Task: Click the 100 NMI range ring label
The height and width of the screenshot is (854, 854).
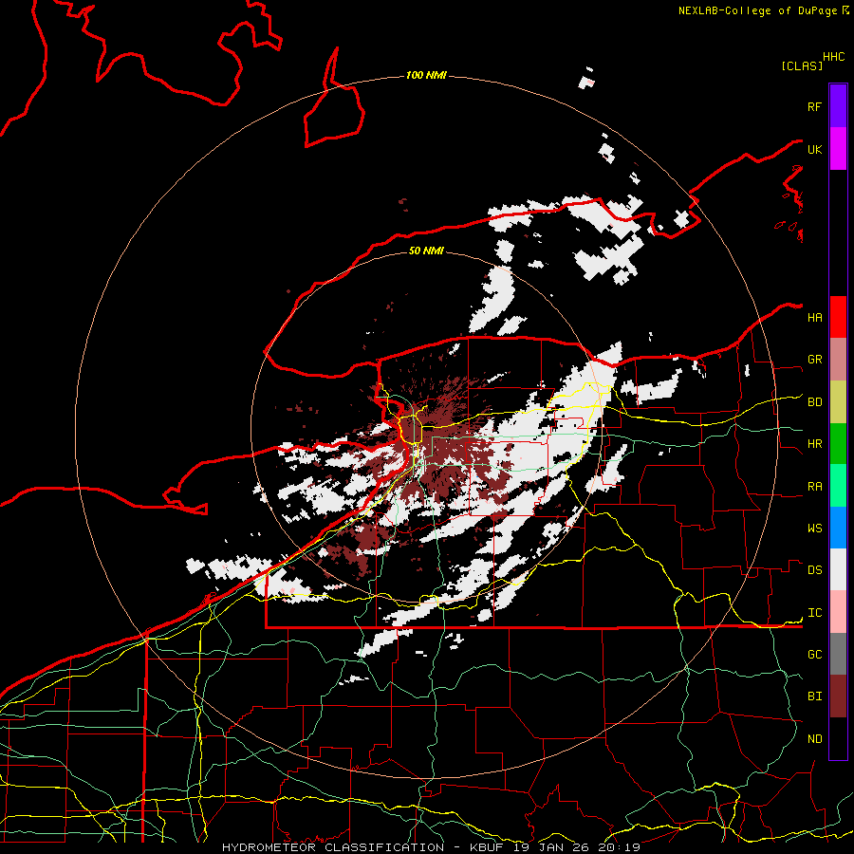Action: click(426, 75)
